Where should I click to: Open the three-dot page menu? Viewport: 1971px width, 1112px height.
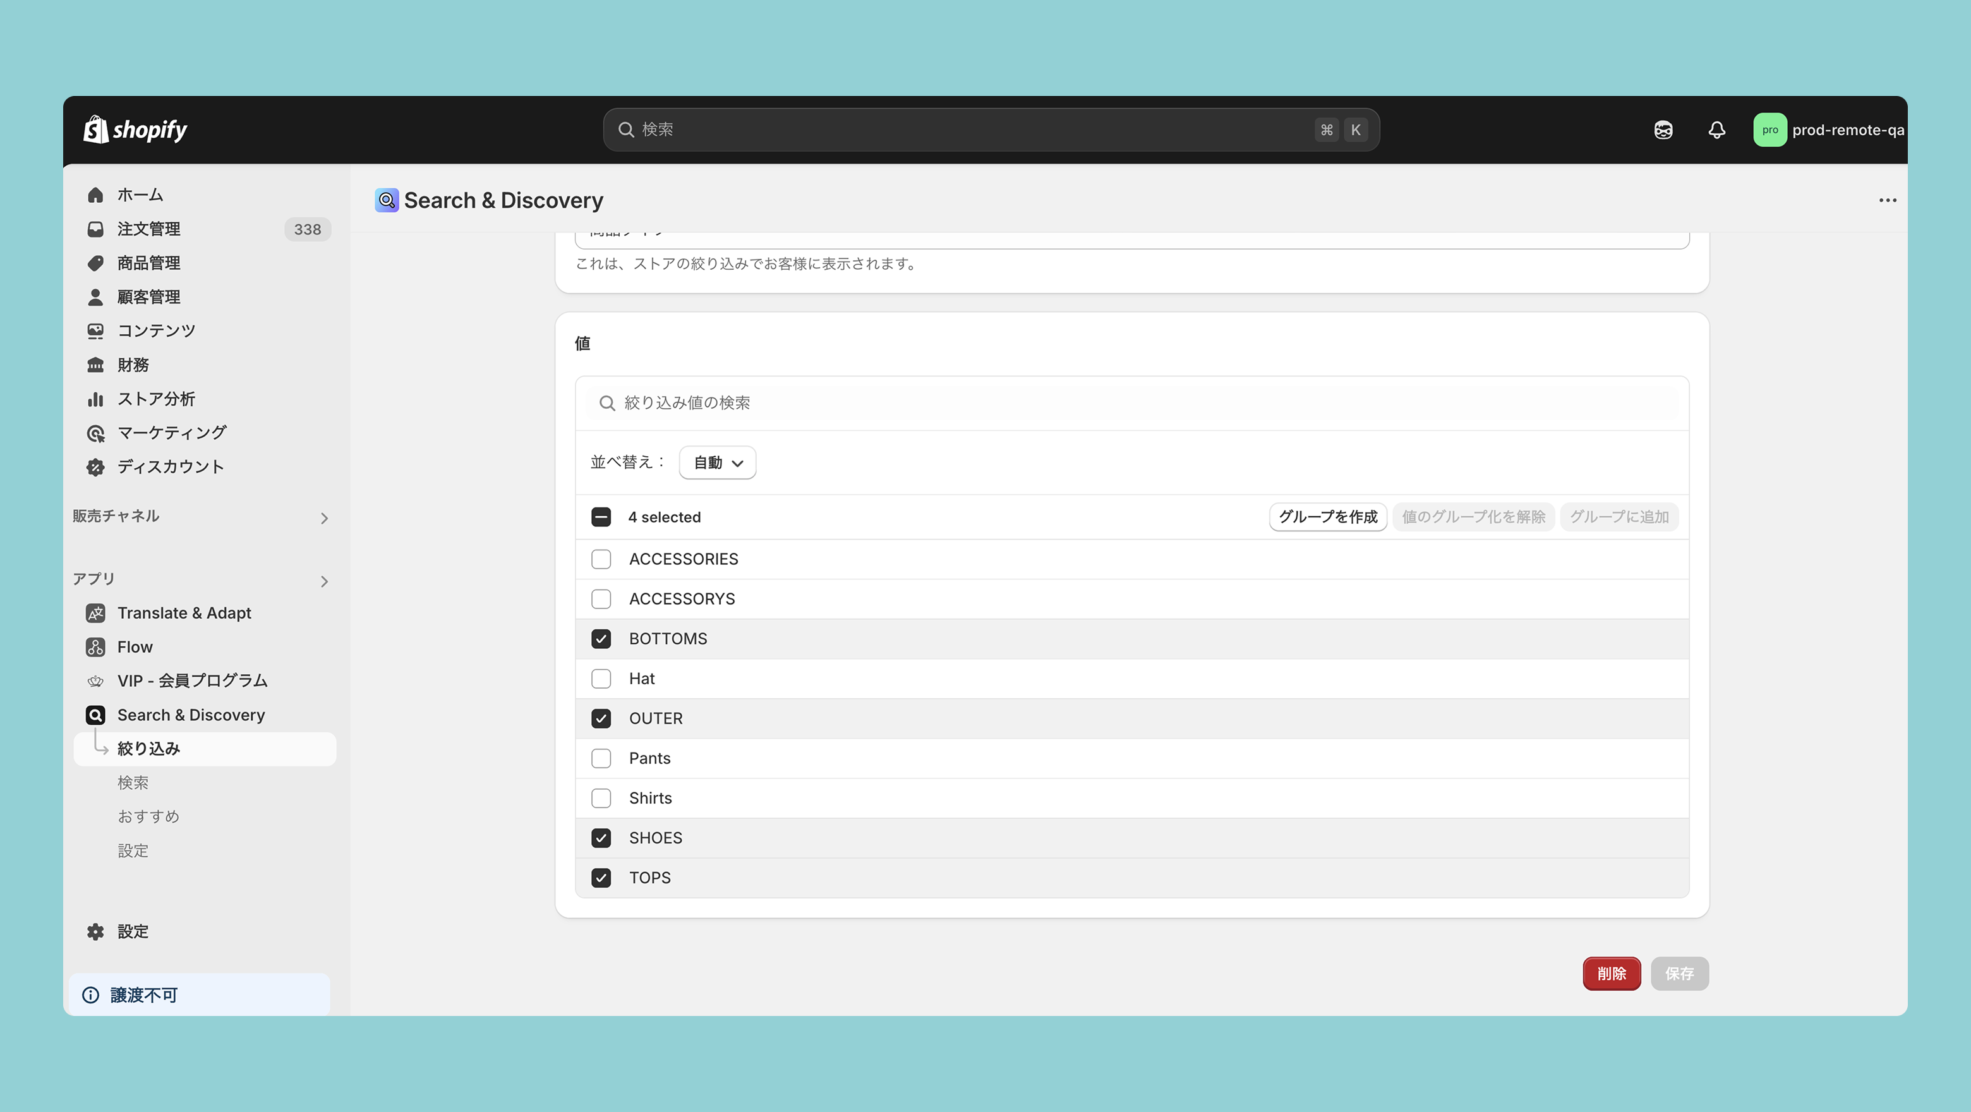pos(1887,200)
